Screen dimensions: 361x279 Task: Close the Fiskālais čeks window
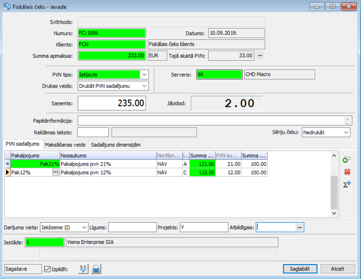coord(349,7)
